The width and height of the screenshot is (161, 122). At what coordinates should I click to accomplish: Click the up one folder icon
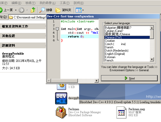point(33,10)
